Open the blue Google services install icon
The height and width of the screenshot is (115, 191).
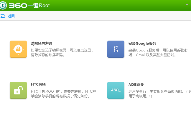click(116, 49)
